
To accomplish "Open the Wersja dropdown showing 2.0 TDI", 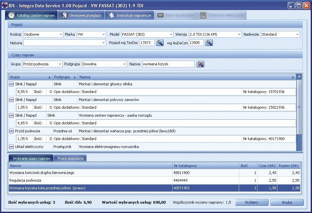I will pyautogui.click(x=215, y=34).
